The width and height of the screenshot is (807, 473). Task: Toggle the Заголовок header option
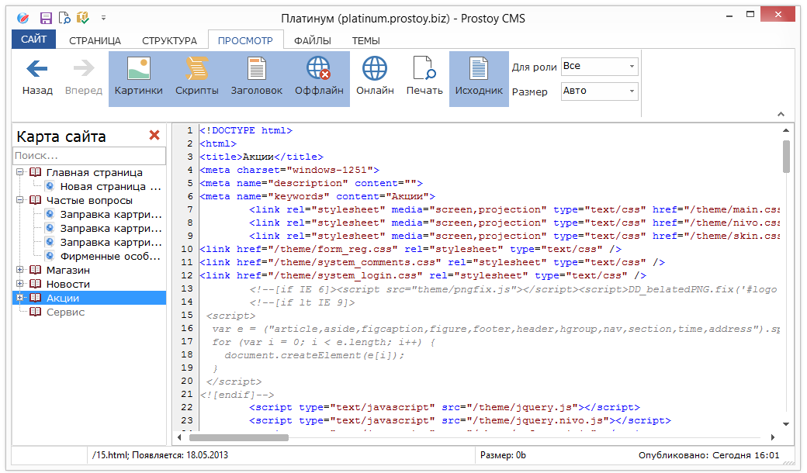[x=256, y=78]
